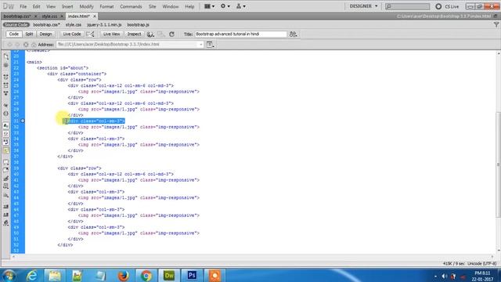This screenshot has width=501, height=282.
Task: Open the CS Live dropdown
Action: (447, 6)
